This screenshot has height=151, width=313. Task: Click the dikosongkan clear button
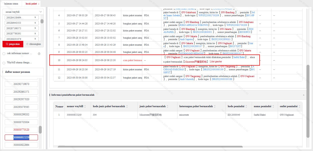(x=33, y=44)
